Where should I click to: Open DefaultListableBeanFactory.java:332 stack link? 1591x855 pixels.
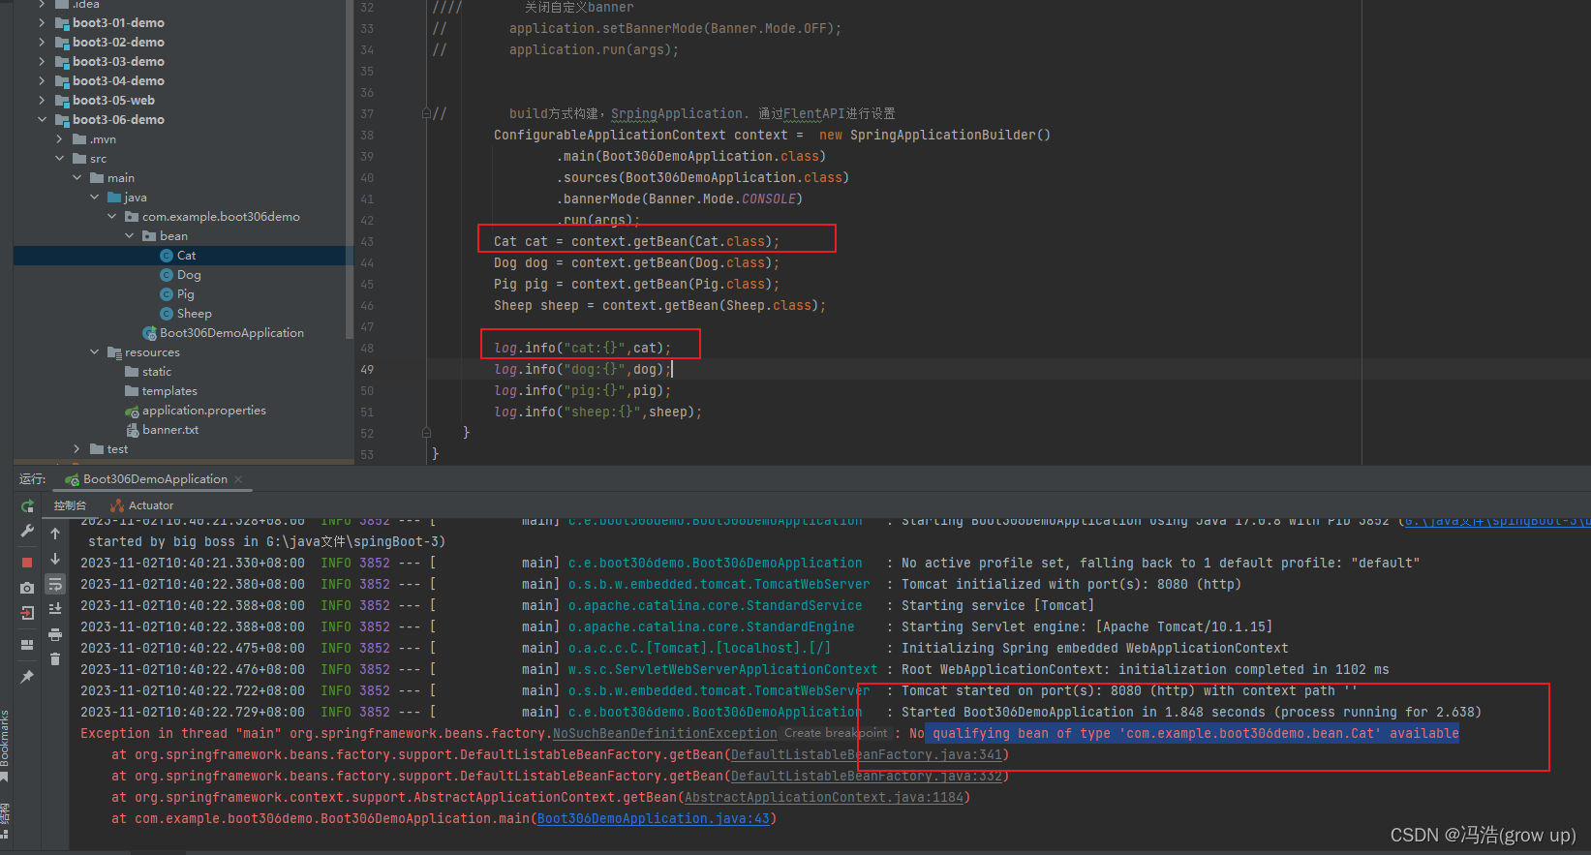point(867,776)
